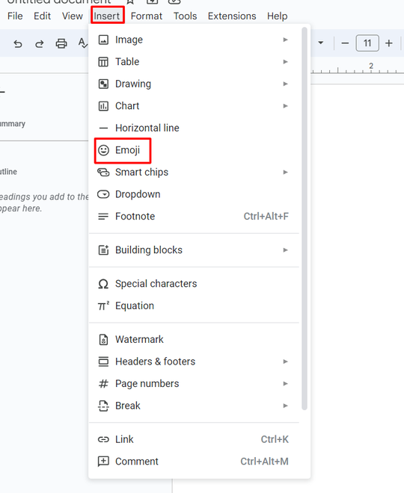
Task: Click the Spell check icon
Action: click(x=82, y=43)
